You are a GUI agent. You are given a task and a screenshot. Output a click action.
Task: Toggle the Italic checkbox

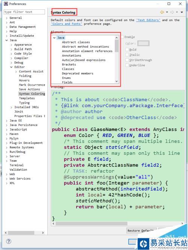(127, 55)
